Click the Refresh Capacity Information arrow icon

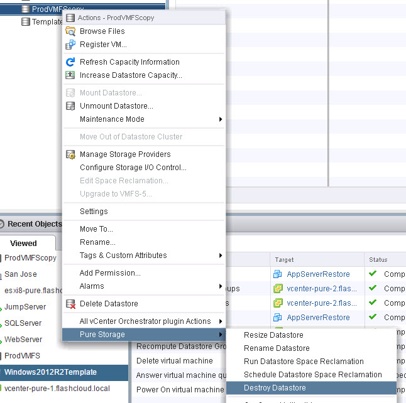point(70,62)
